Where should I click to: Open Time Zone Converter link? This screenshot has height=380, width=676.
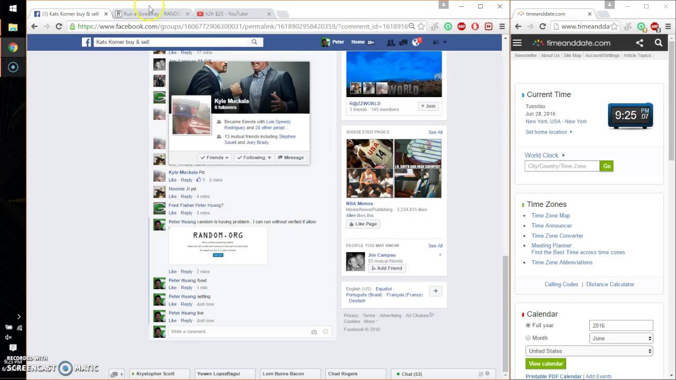(557, 236)
